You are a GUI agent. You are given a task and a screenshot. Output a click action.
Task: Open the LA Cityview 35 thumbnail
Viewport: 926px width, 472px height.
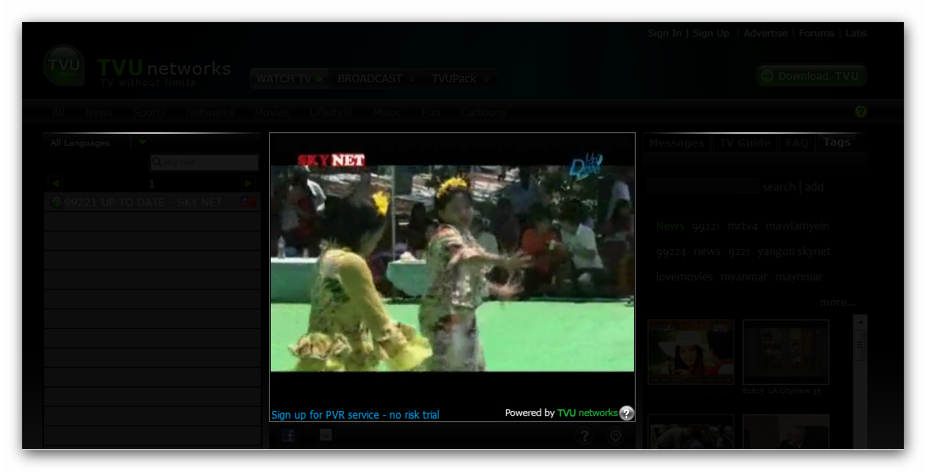[785, 353]
